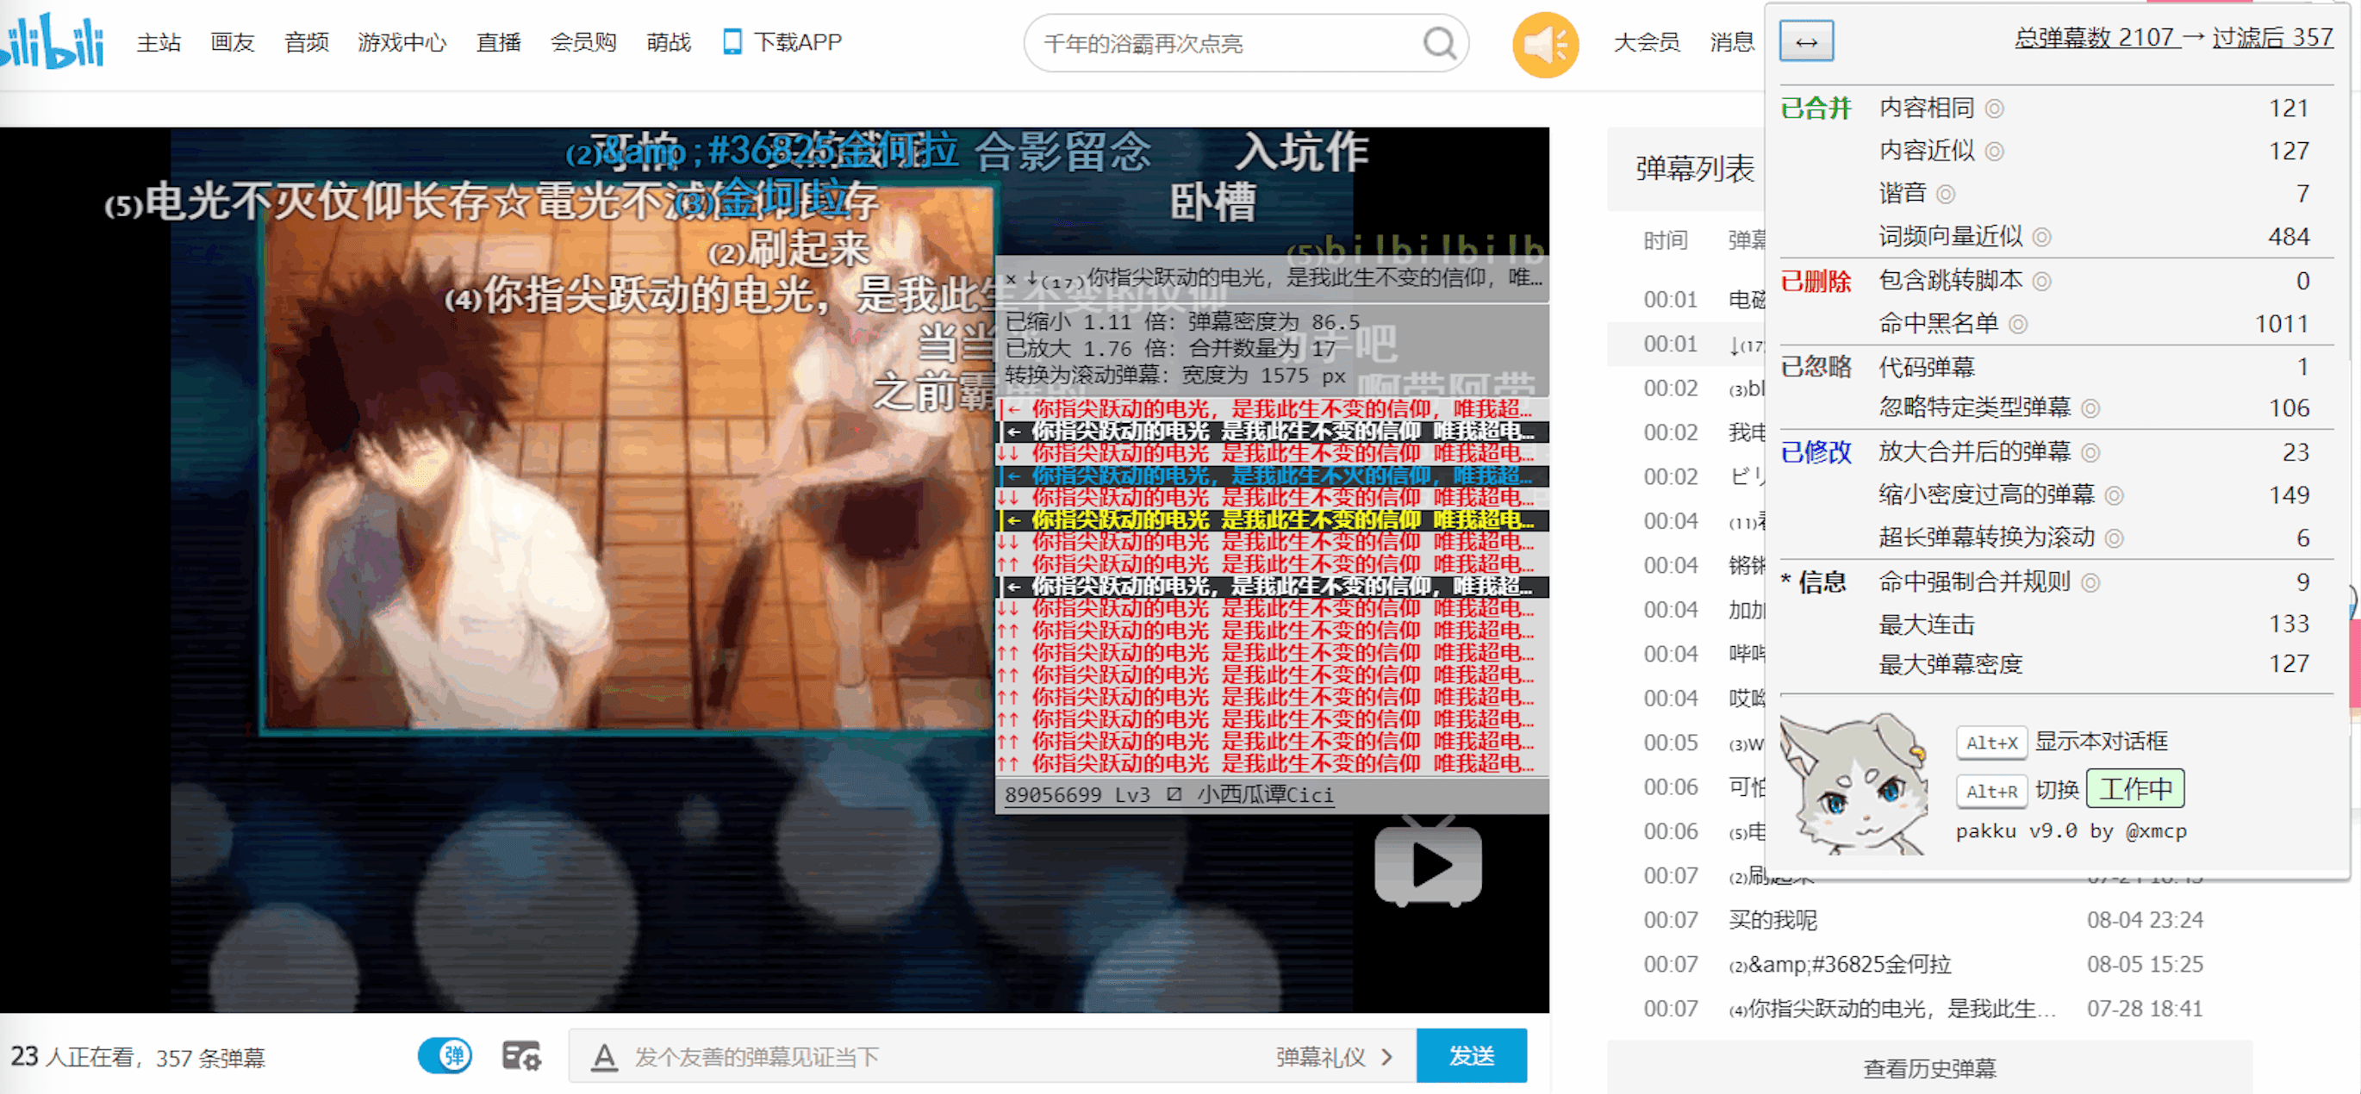This screenshot has height=1094, width=2361.
Task: Click 发送 send button
Action: (1471, 1055)
